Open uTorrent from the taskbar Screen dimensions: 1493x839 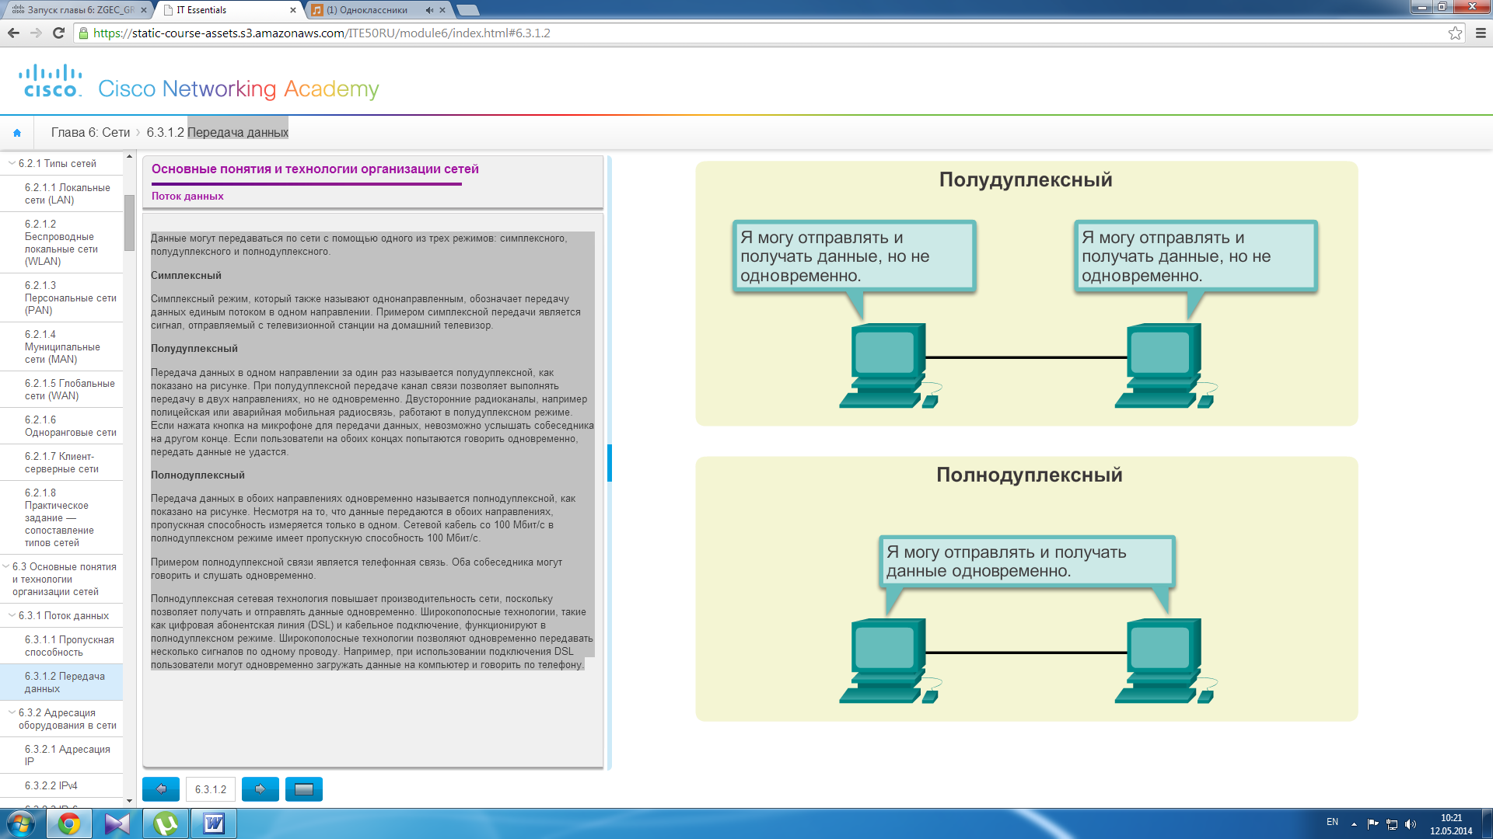click(x=166, y=823)
